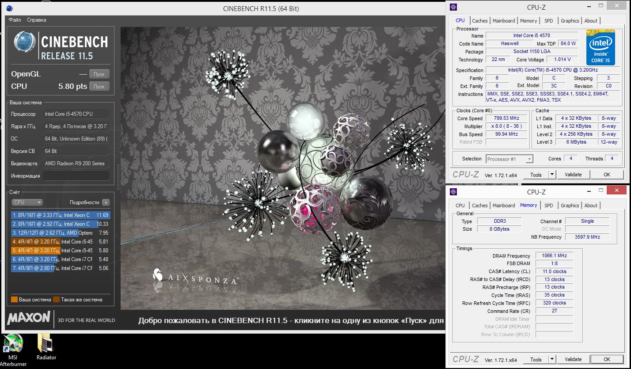
Task: Open the Processor #1 selection dropdown
Action: [509, 159]
